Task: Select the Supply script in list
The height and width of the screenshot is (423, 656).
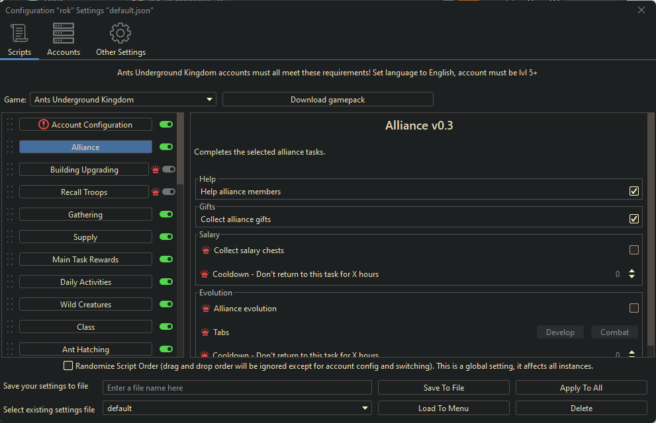Action: click(85, 237)
